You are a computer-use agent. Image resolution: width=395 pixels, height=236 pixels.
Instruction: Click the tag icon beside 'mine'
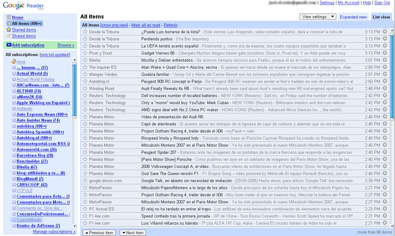pyautogui.click(x=14, y=62)
